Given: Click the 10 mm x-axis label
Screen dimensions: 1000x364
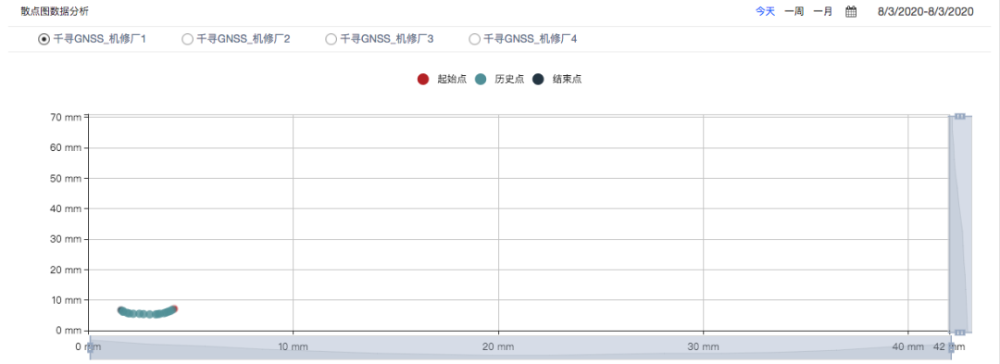Looking at the screenshot, I should tap(293, 346).
